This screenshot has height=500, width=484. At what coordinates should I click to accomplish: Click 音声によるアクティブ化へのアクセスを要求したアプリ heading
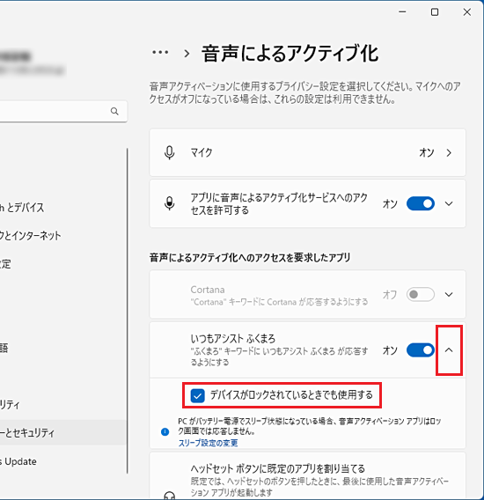(250, 257)
